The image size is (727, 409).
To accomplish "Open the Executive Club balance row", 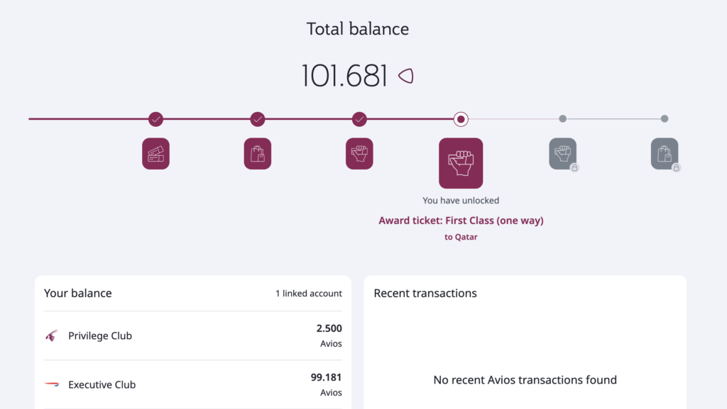I will (193, 384).
